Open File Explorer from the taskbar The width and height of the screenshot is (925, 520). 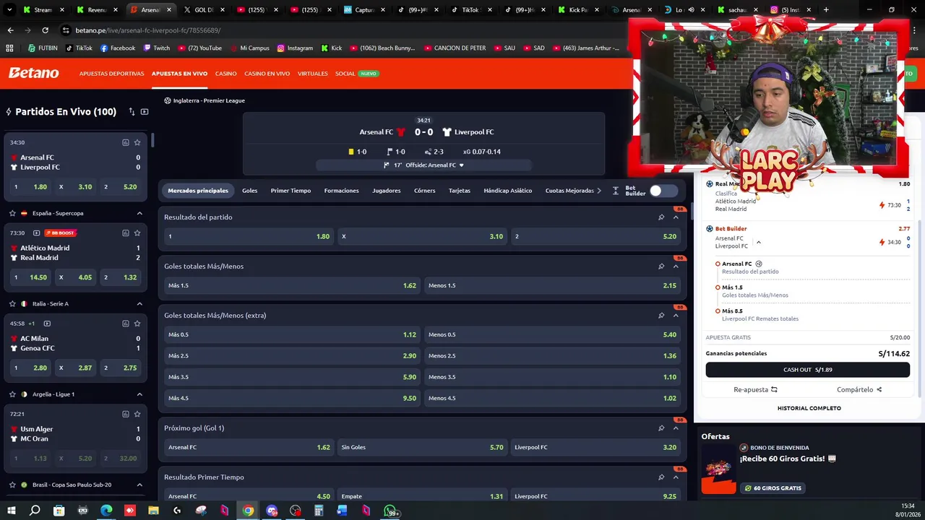pos(153,511)
